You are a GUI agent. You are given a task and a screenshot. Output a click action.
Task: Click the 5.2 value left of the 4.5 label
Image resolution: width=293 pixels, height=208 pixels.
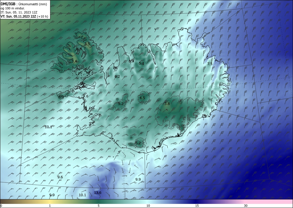pyautogui.click(x=121, y=104)
